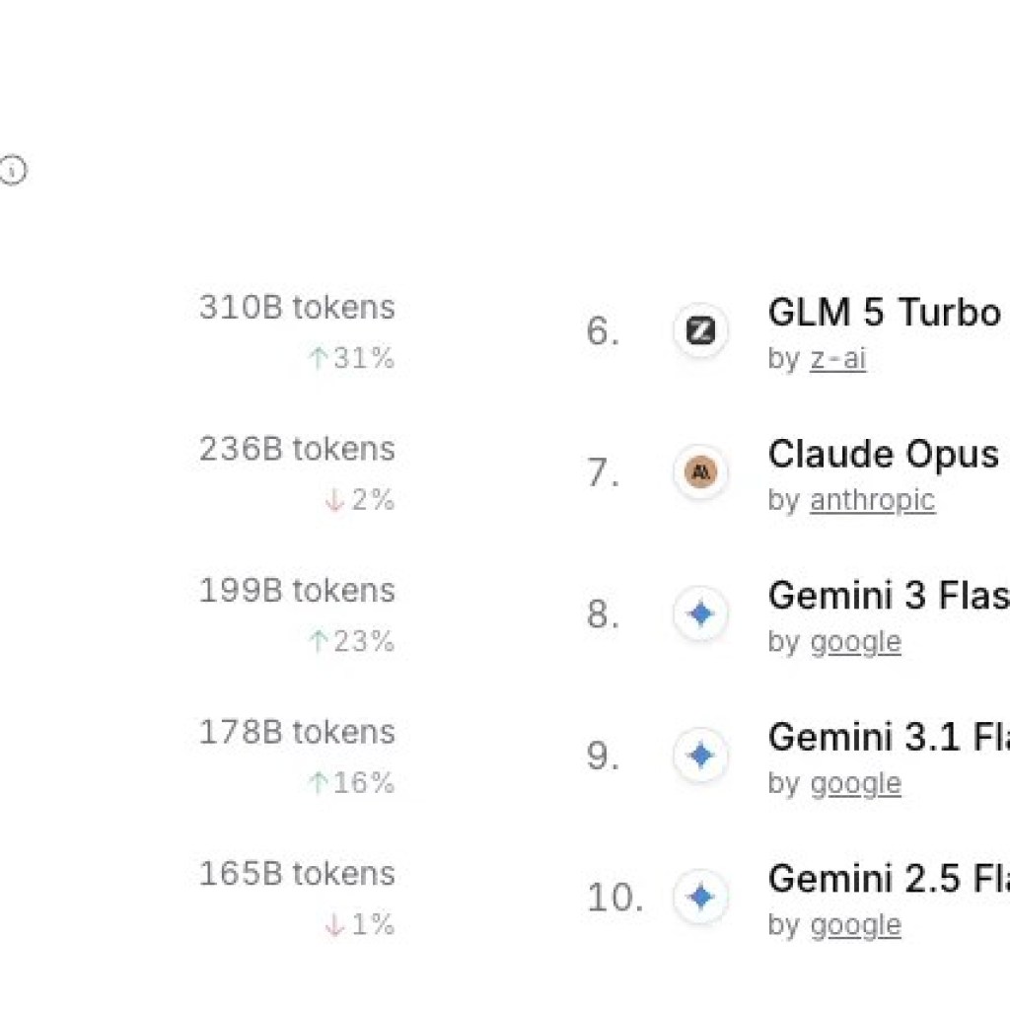Click the 199B tokens usage figure

(x=297, y=591)
